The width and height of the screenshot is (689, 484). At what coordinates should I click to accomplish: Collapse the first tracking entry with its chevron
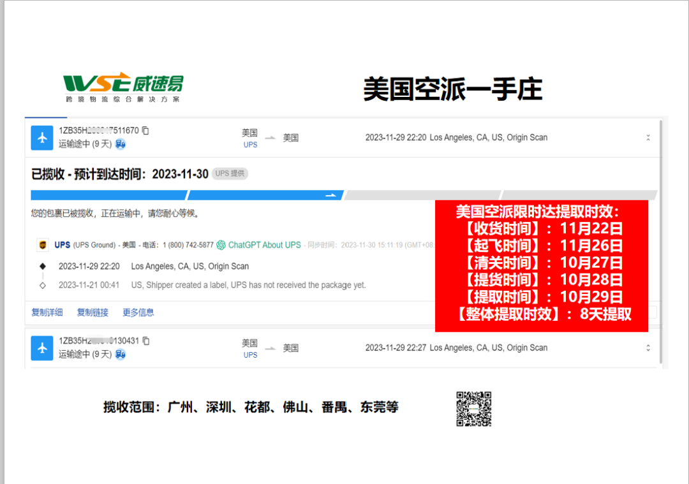(x=648, y=137)
